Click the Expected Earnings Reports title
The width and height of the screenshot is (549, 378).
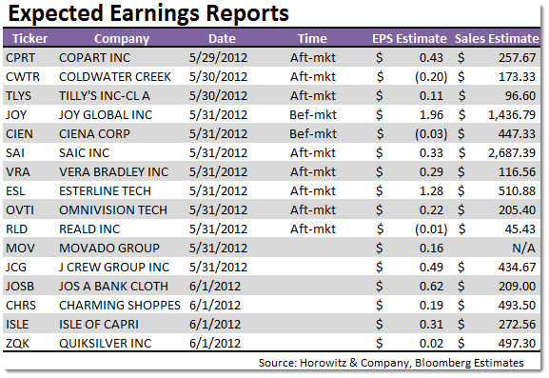pos(148,13)
